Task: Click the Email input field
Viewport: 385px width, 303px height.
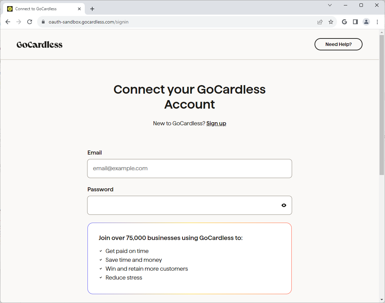Action: tap(189, 169)
